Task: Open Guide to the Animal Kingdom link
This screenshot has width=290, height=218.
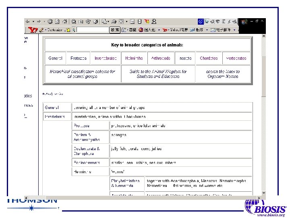Action: click(158, 74)
